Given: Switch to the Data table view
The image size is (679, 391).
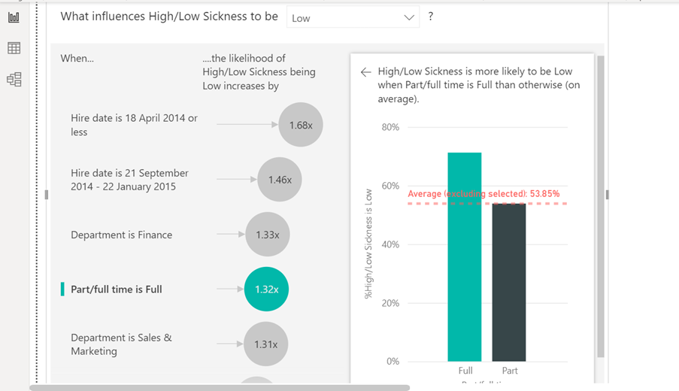Looking at the screenshot, I should tap(14, 48).
